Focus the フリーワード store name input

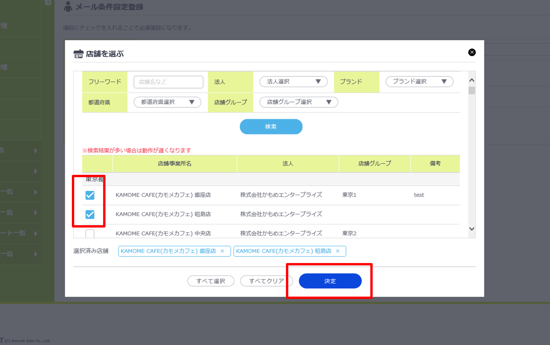168,82
